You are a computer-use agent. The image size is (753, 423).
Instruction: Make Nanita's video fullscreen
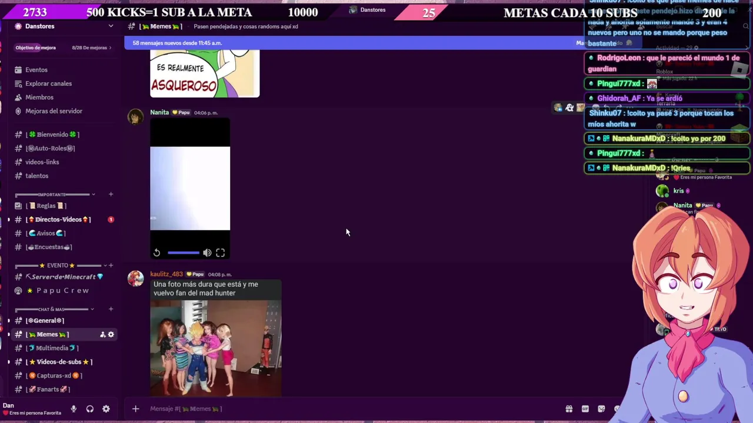(220, 253)
